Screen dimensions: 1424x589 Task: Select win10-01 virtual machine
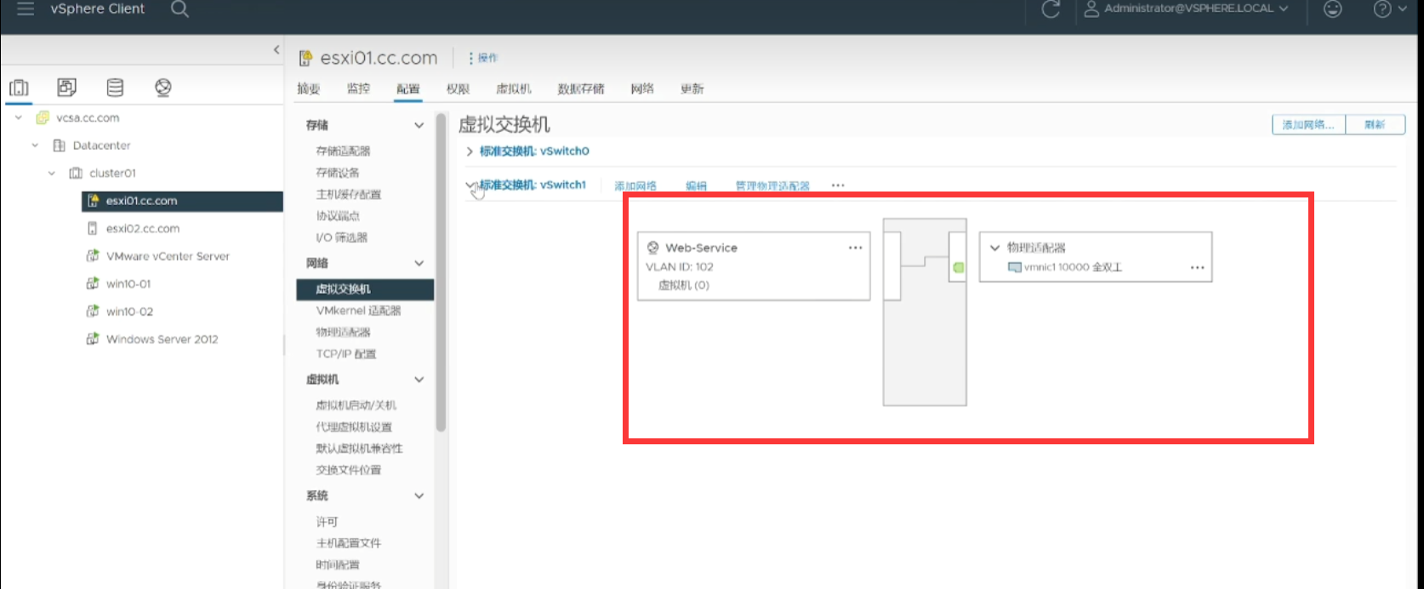[x=128, y=283]
